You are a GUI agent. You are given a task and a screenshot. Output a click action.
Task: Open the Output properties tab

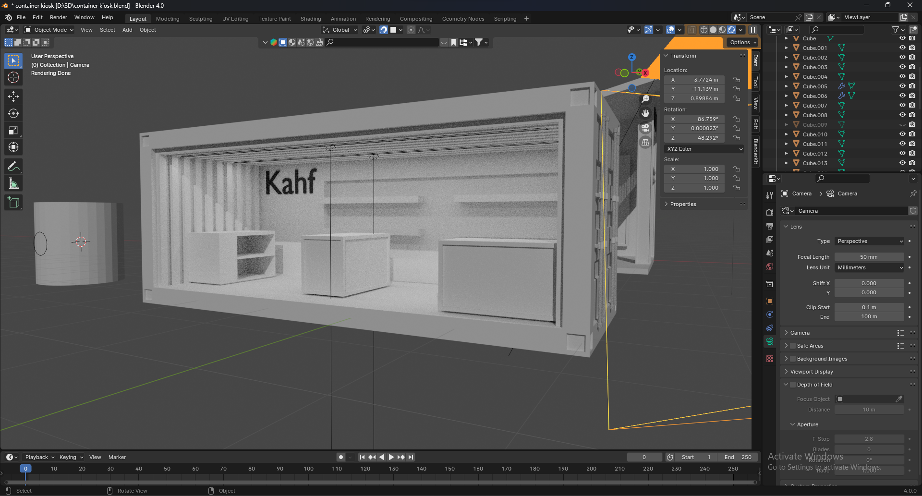(770, 226)
